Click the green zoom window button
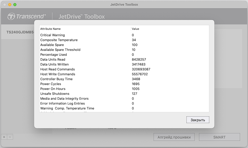This screenshot has width=248, height=148. tap(15, 5)
